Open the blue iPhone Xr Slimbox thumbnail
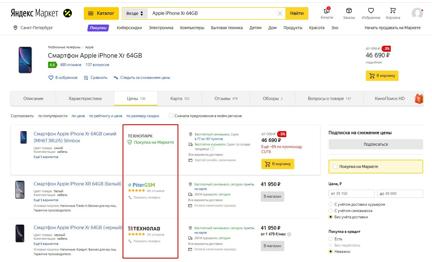Viewport: 432px width, 262px height. [23, 137]
